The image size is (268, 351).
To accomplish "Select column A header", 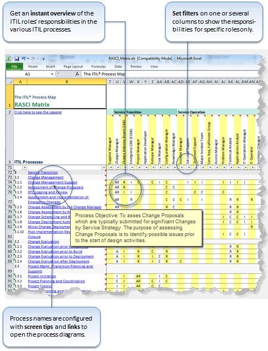I will pos(20,82).
